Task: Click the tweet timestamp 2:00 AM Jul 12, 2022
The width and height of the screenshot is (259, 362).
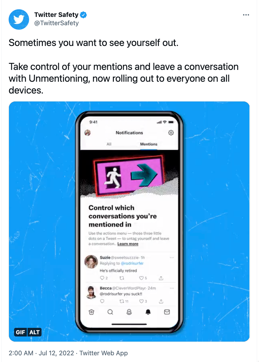Action: (x=41, y=353)
